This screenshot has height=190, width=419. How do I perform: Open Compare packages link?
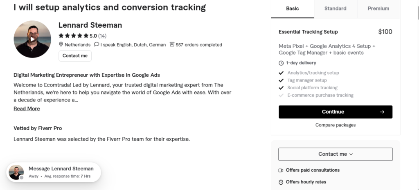point(336,125)
